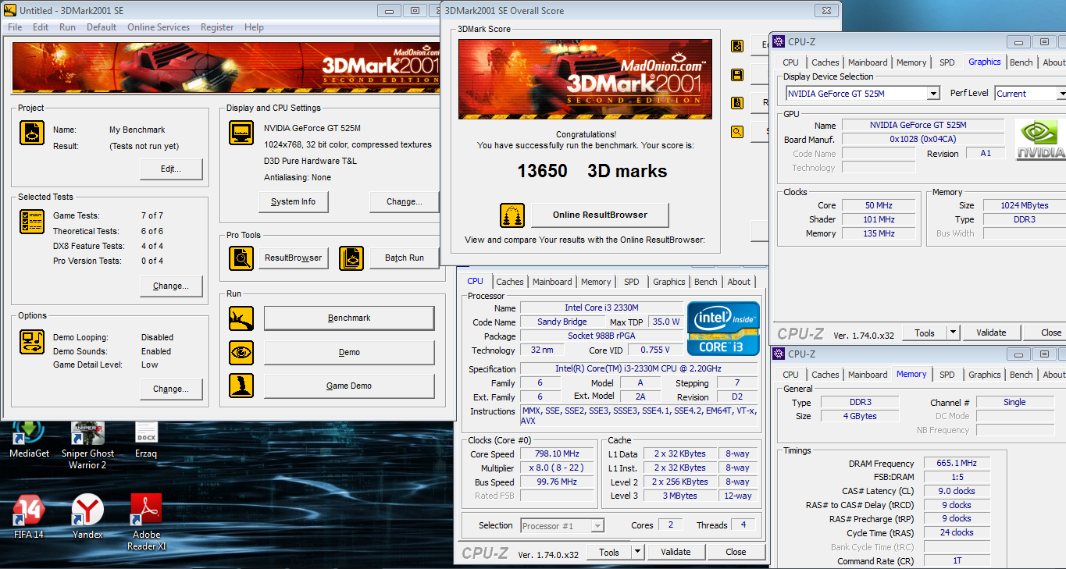Click the Options demo looping icon

(x=32, y=342)
